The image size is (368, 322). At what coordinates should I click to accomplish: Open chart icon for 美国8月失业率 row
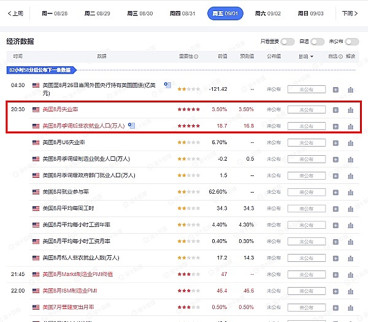(x=351, y=110)
